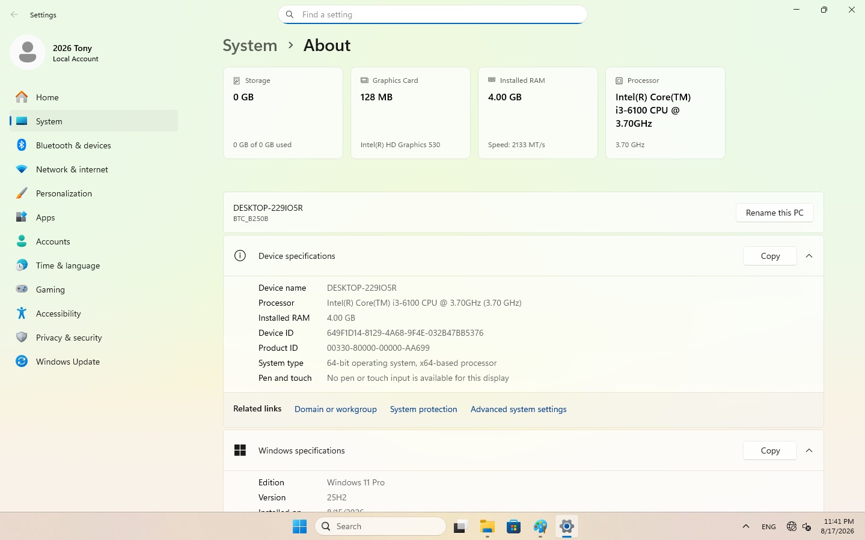This screenshot has width=865, height=540.
Task: Click the Edition value Windows 11 Pro
Action: tap(356, 482)
